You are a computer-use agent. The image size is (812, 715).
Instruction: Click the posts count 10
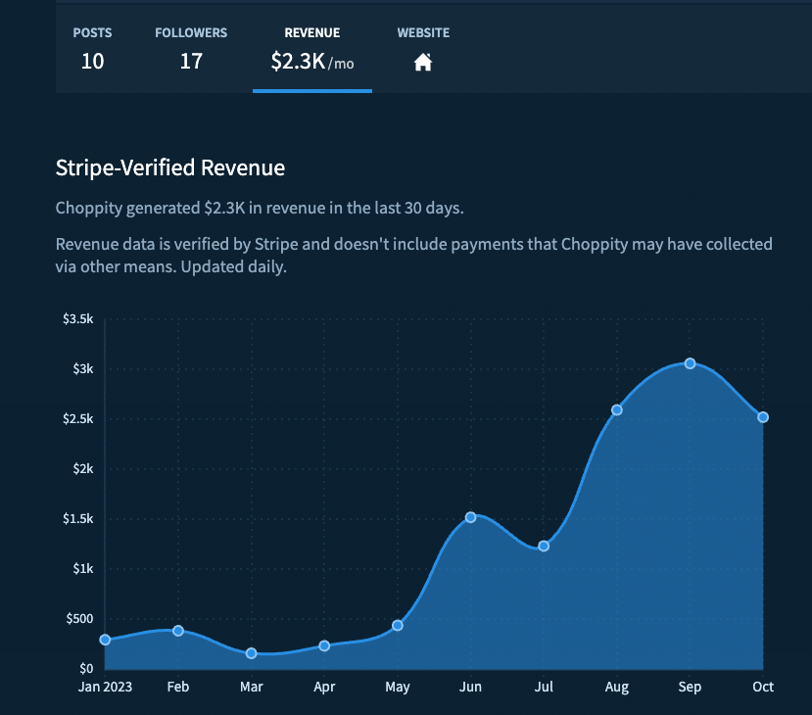pos(92,62)
